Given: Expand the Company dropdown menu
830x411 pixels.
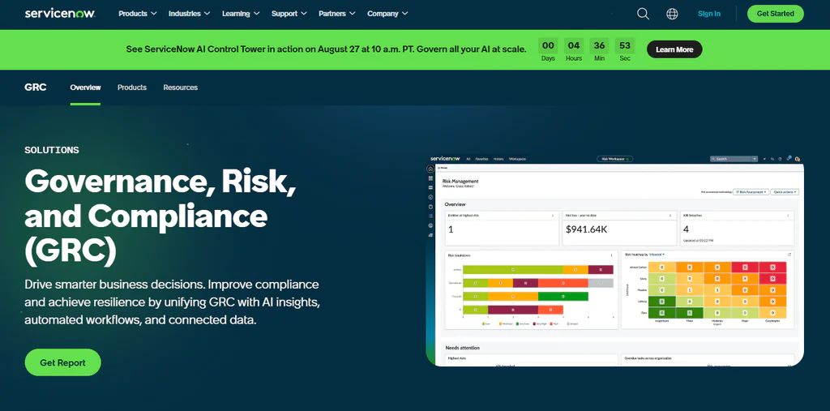Looking at the screenshot, I should click(x=388, y=14).
